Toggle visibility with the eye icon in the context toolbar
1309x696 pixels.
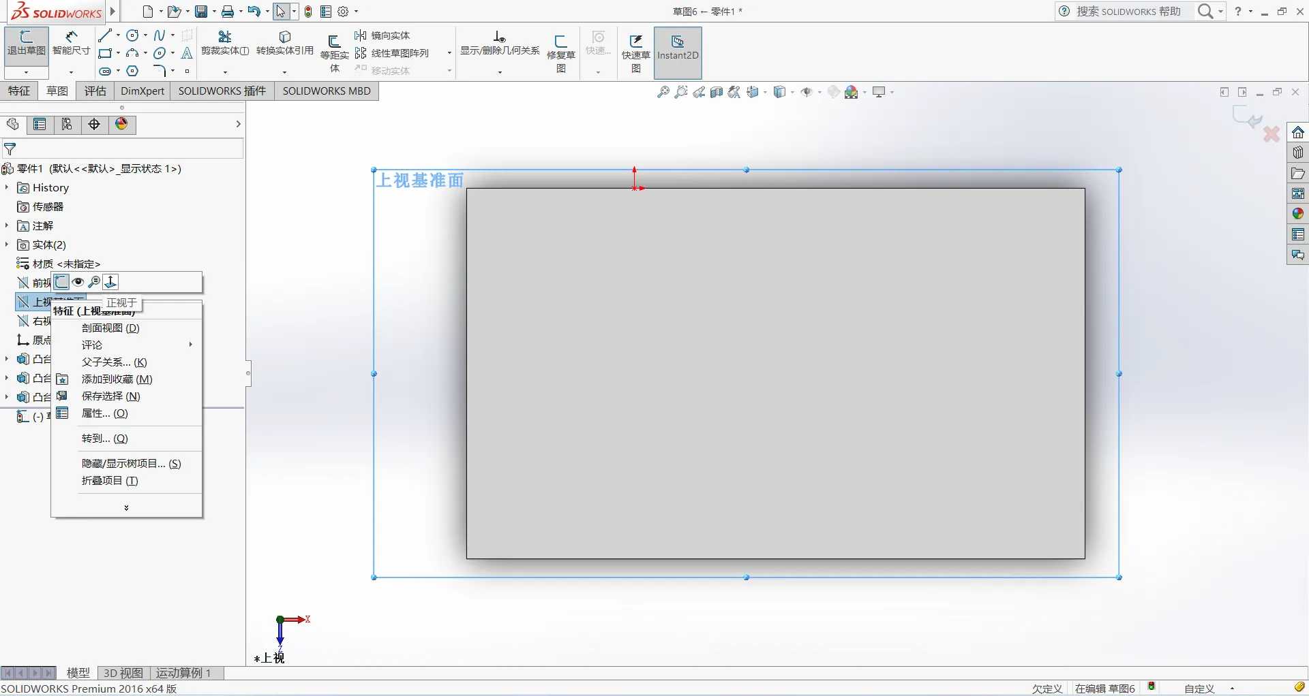coord(78,282)
